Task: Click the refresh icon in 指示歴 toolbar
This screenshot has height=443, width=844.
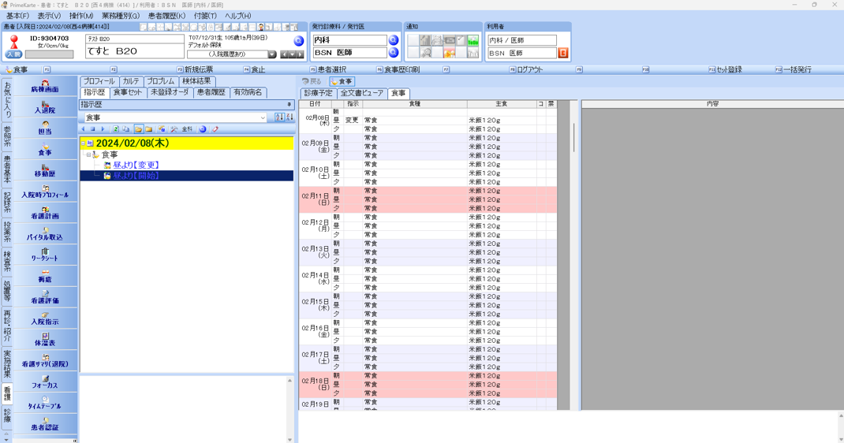Action: 116,129
